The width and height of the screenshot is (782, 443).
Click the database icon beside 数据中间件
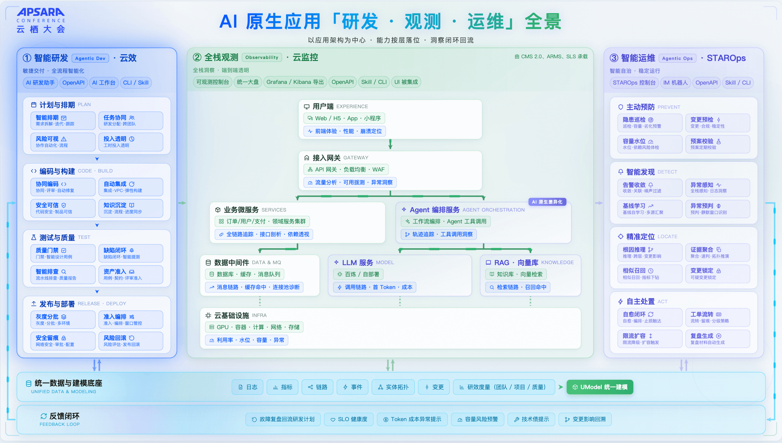(208, 262)
